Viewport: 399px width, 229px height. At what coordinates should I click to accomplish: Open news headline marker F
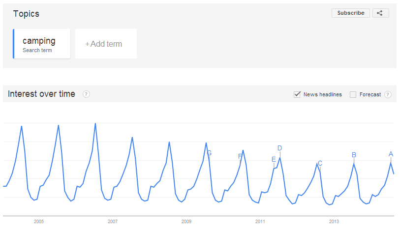240,157
